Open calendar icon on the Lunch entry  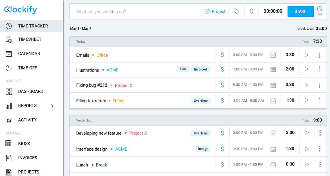[273, 164]
